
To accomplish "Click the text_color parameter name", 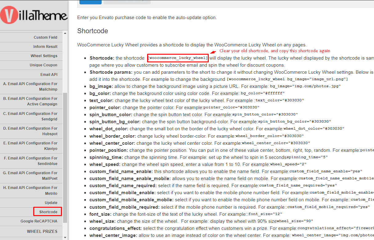I will 102,100.
